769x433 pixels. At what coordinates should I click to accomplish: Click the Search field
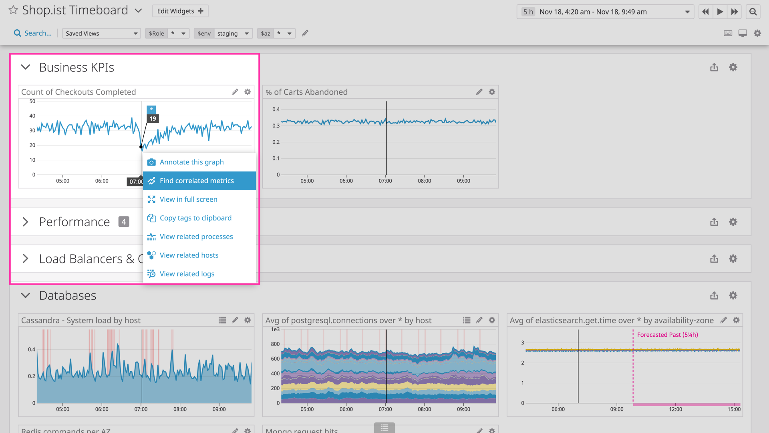[x=33, y=33]
